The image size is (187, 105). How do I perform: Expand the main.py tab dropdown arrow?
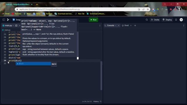[x=13, y=25]
